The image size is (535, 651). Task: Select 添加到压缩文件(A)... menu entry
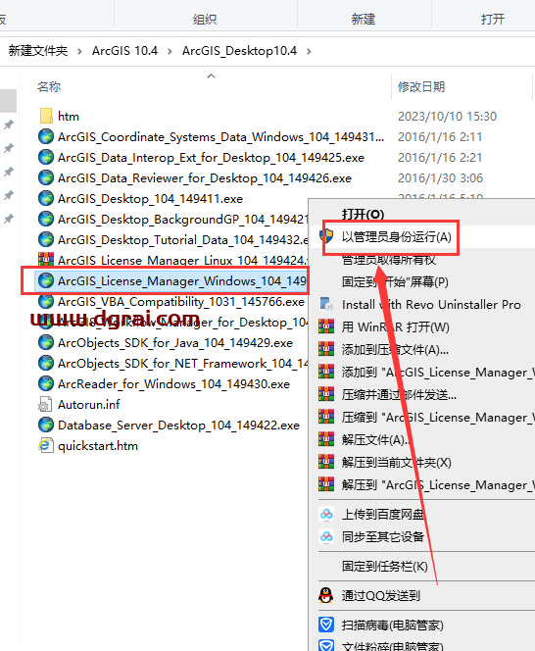click(x=395, y=350)
